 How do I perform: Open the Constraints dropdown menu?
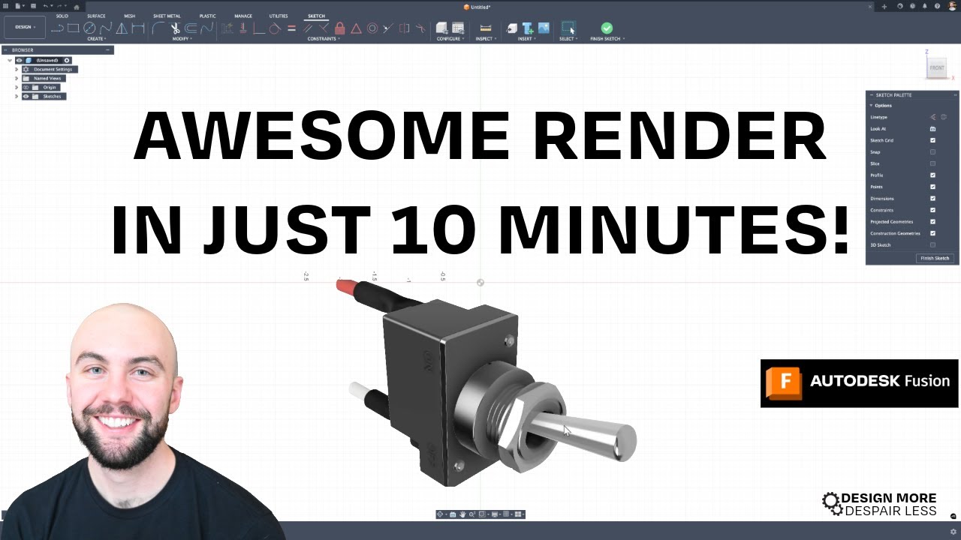click(324, 39)
